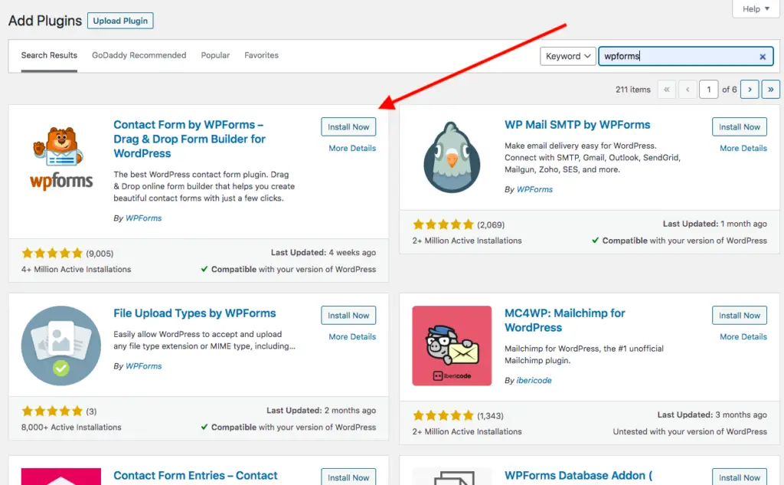
Task: Open MC4WP: Mailchimp for WordPress title
Action: 565,320
